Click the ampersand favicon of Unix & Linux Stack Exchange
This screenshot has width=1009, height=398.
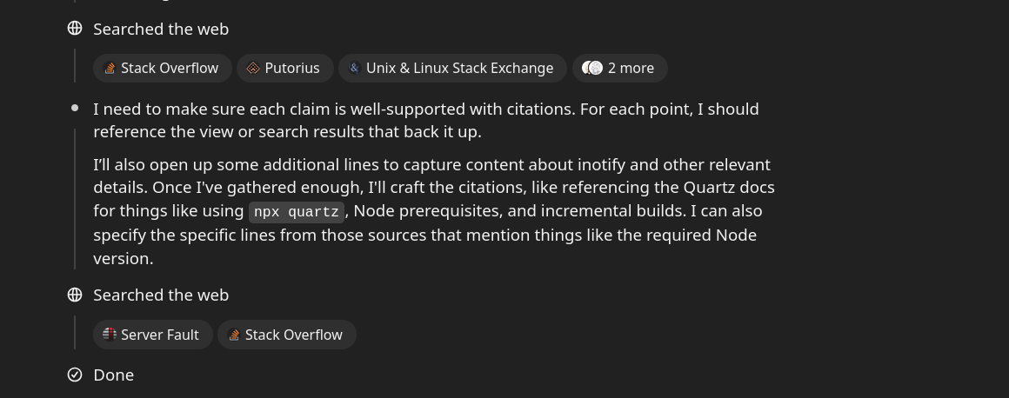click(x=354, y=68)
